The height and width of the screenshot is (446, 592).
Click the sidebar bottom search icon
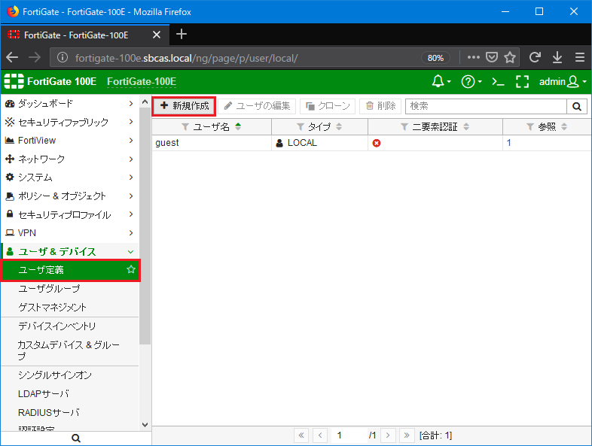click(x=76, y=438)
